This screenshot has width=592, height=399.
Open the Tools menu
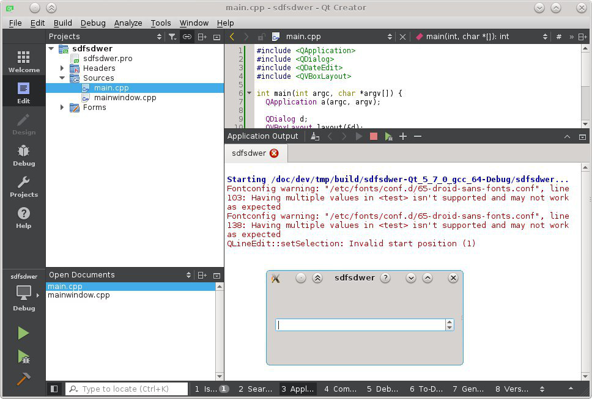(x=161, y=23)
